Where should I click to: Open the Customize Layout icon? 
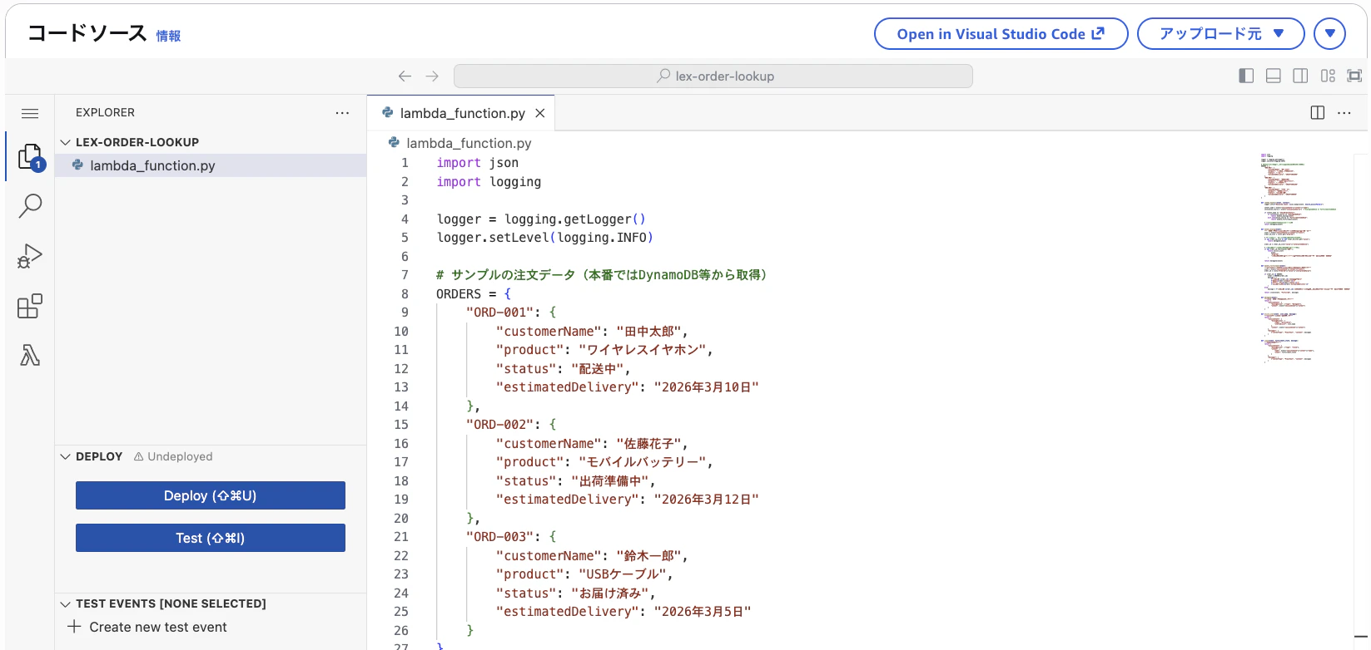1328,76
